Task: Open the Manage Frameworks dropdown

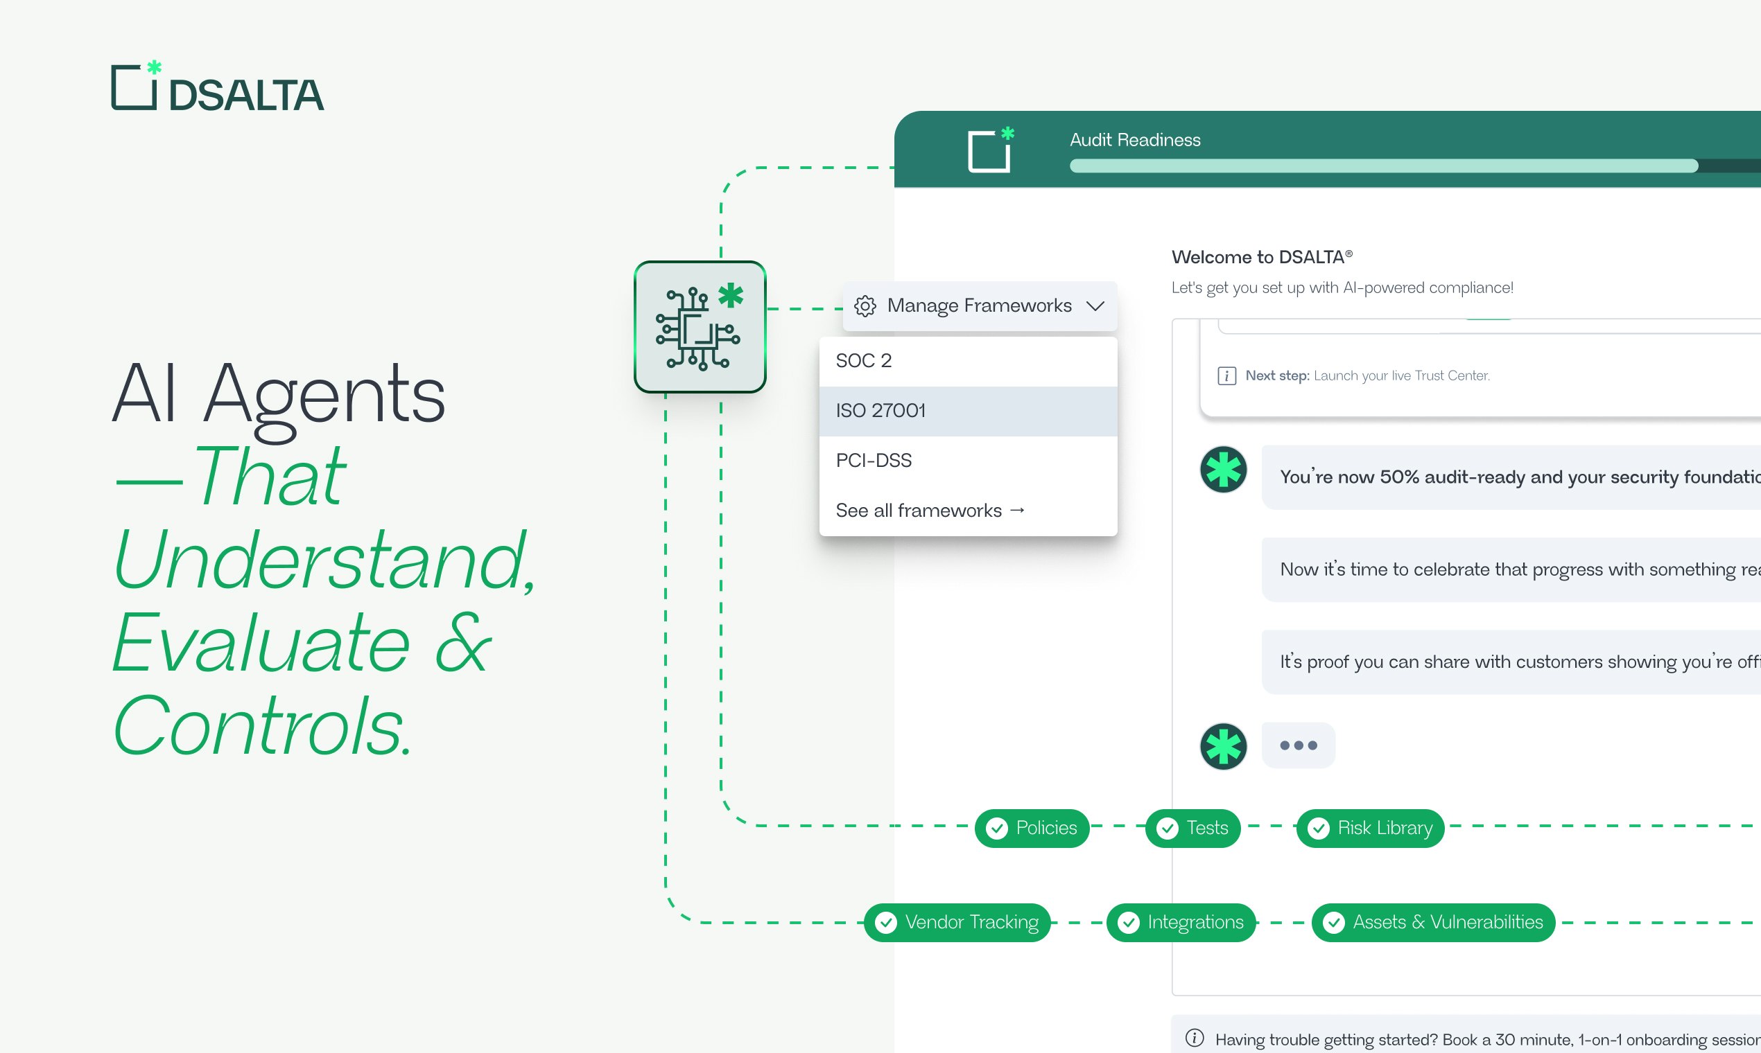Action: [x=978, y=306]
